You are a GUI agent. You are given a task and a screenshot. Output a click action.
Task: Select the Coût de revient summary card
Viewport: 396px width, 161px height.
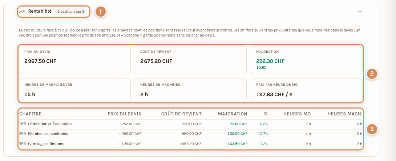pos(191,60)
